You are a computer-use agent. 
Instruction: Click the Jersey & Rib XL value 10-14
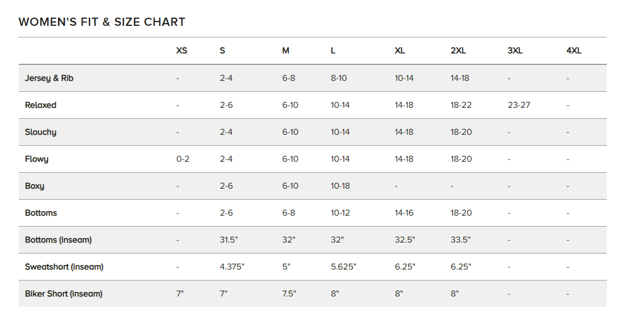point(404,78)
